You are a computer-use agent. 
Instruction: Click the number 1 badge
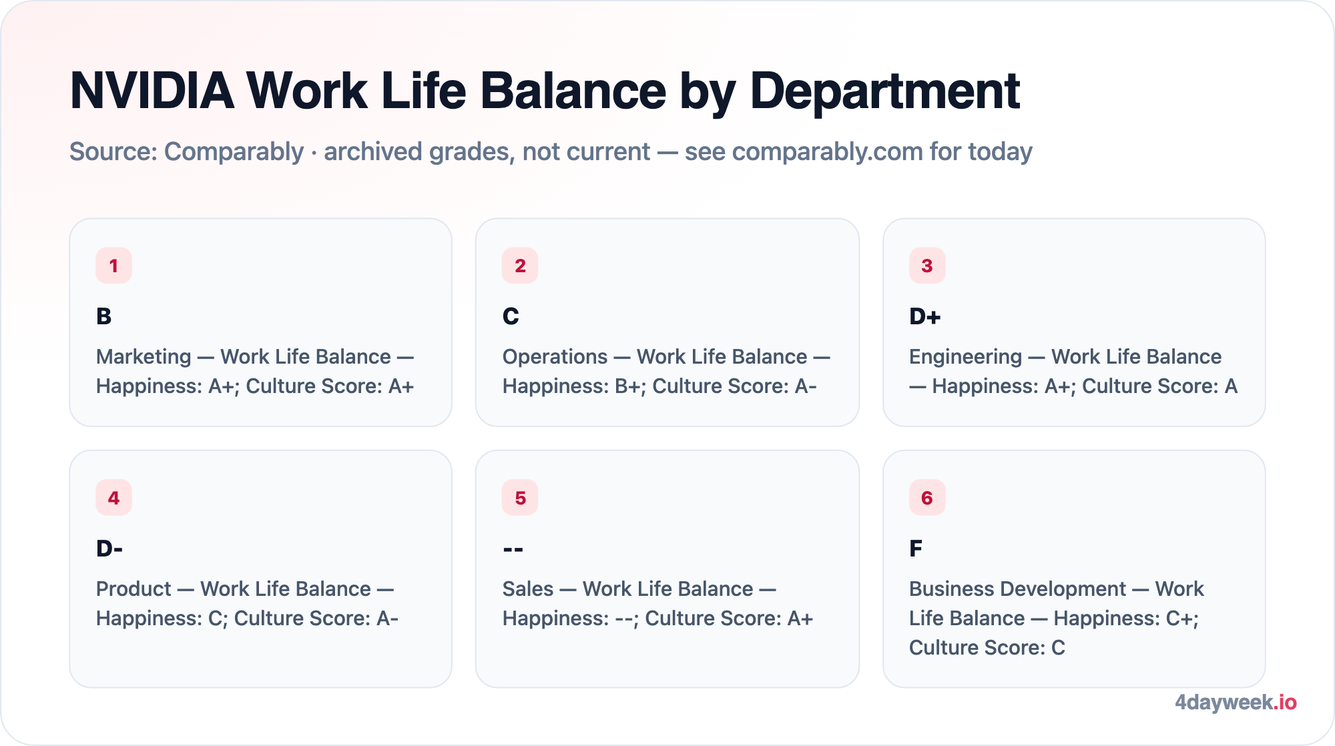113,266
